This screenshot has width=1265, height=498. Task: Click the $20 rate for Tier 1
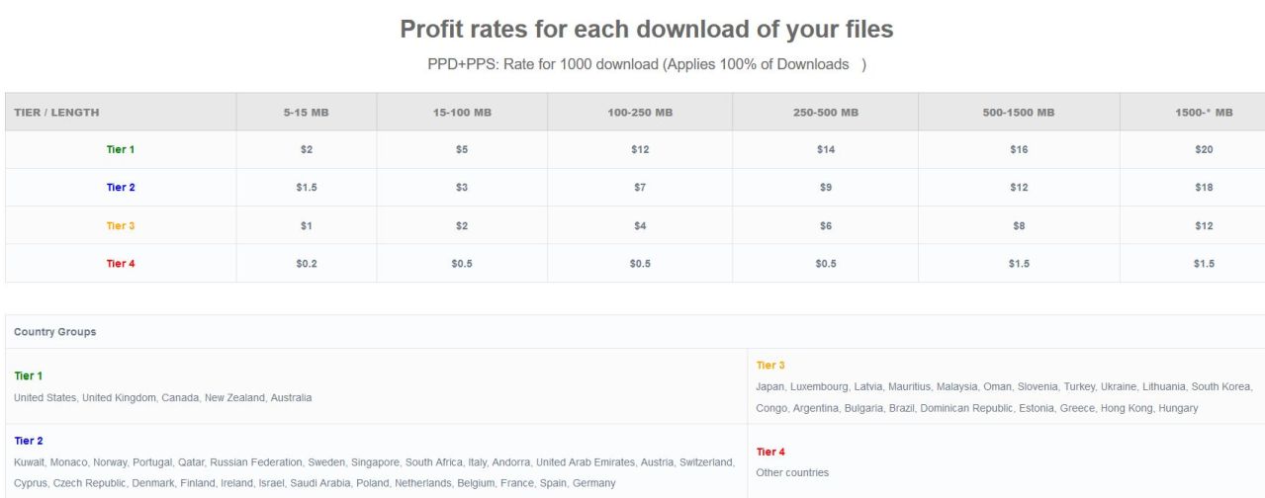[x=1204, y=150]
